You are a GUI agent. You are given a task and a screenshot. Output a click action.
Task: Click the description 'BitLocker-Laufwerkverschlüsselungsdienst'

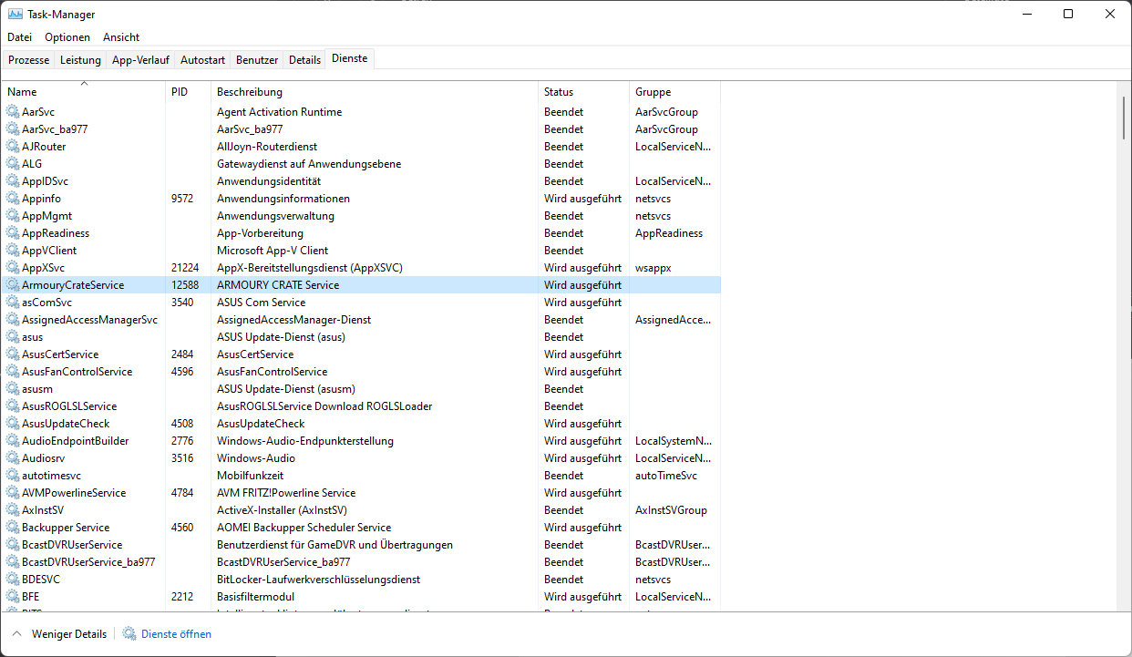(320, 580)
